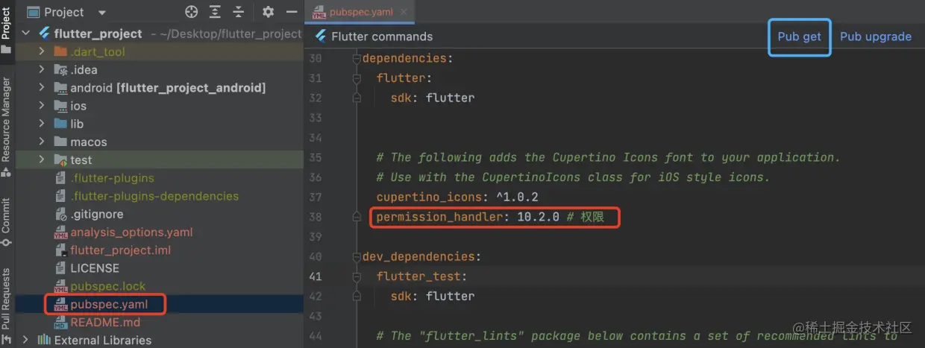Click the pubspec.lock file icon
This screenshot has width=925, height=348.
(61, 286)
